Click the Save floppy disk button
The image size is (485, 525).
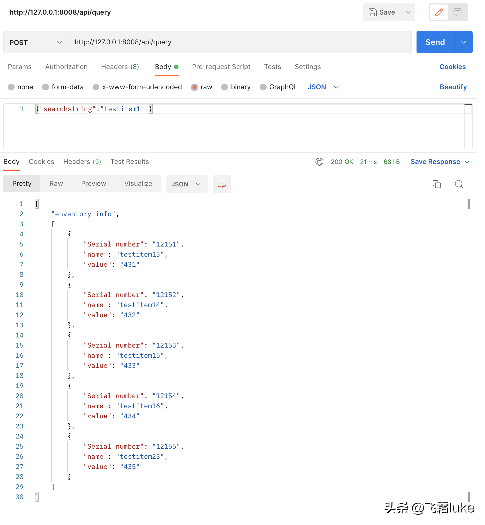point(381,12)
